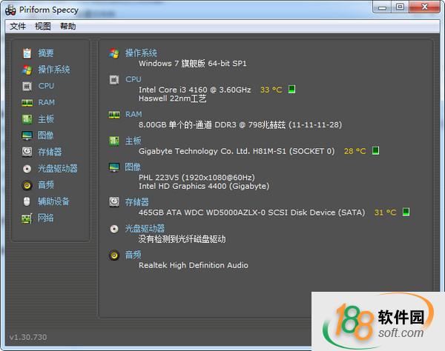Open the 文件 menu
Viewport: 445px width, 351px height.
click(x=18, y=26)
